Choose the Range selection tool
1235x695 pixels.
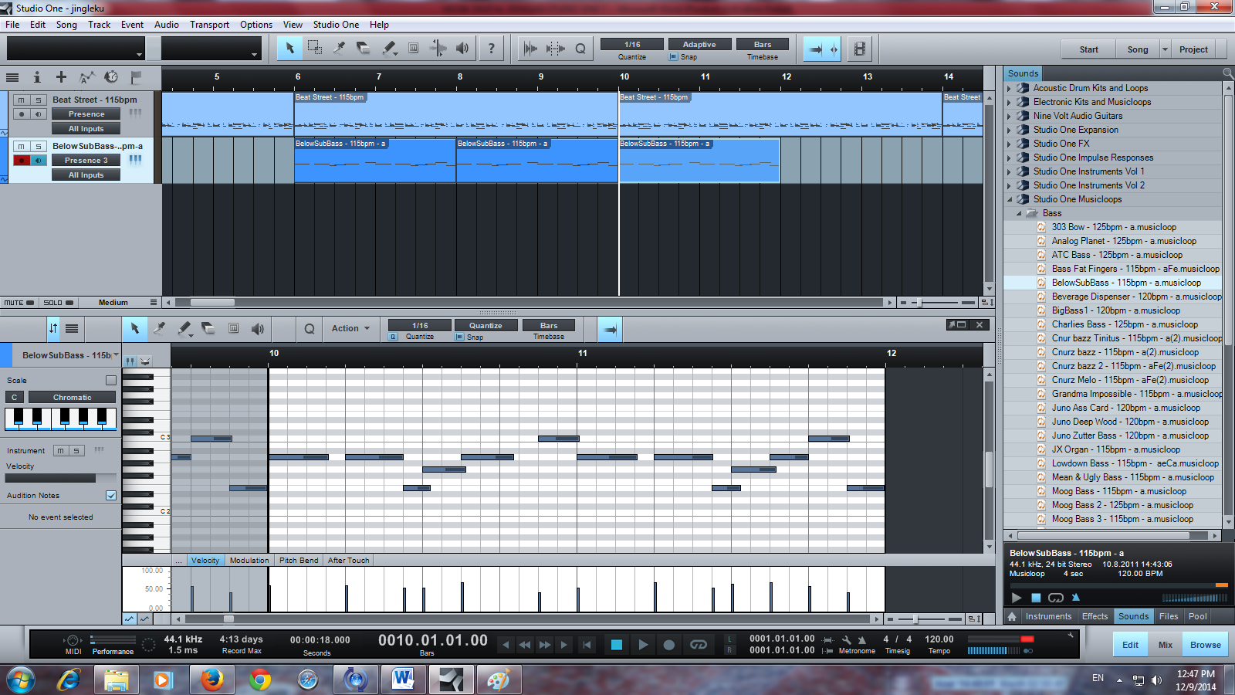point(314,48)
